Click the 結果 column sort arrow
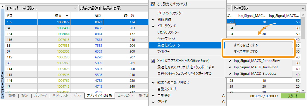Image resolution: width=307 pixels, height=106 pixels. pyautogui.click(x=67, y=16)
